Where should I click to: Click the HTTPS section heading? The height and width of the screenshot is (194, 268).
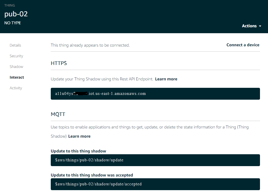click(x=59, y=63)
